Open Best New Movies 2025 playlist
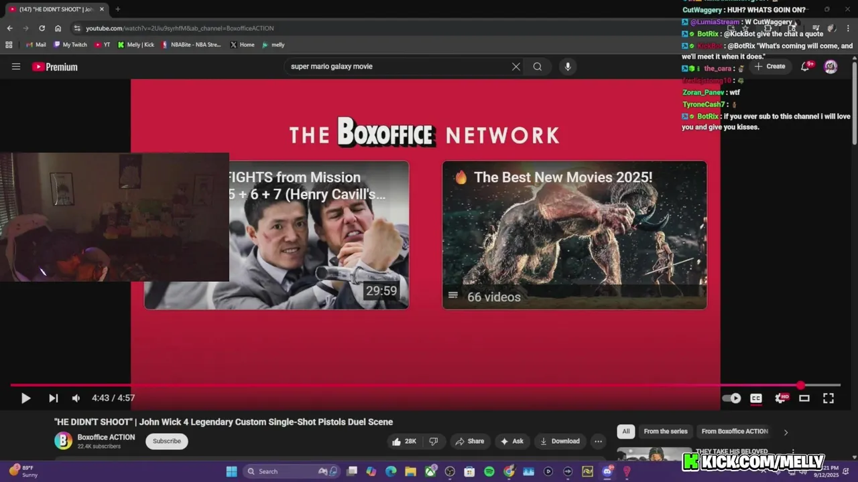This screenshot has width=858, height=482. (x=574, y=235)
